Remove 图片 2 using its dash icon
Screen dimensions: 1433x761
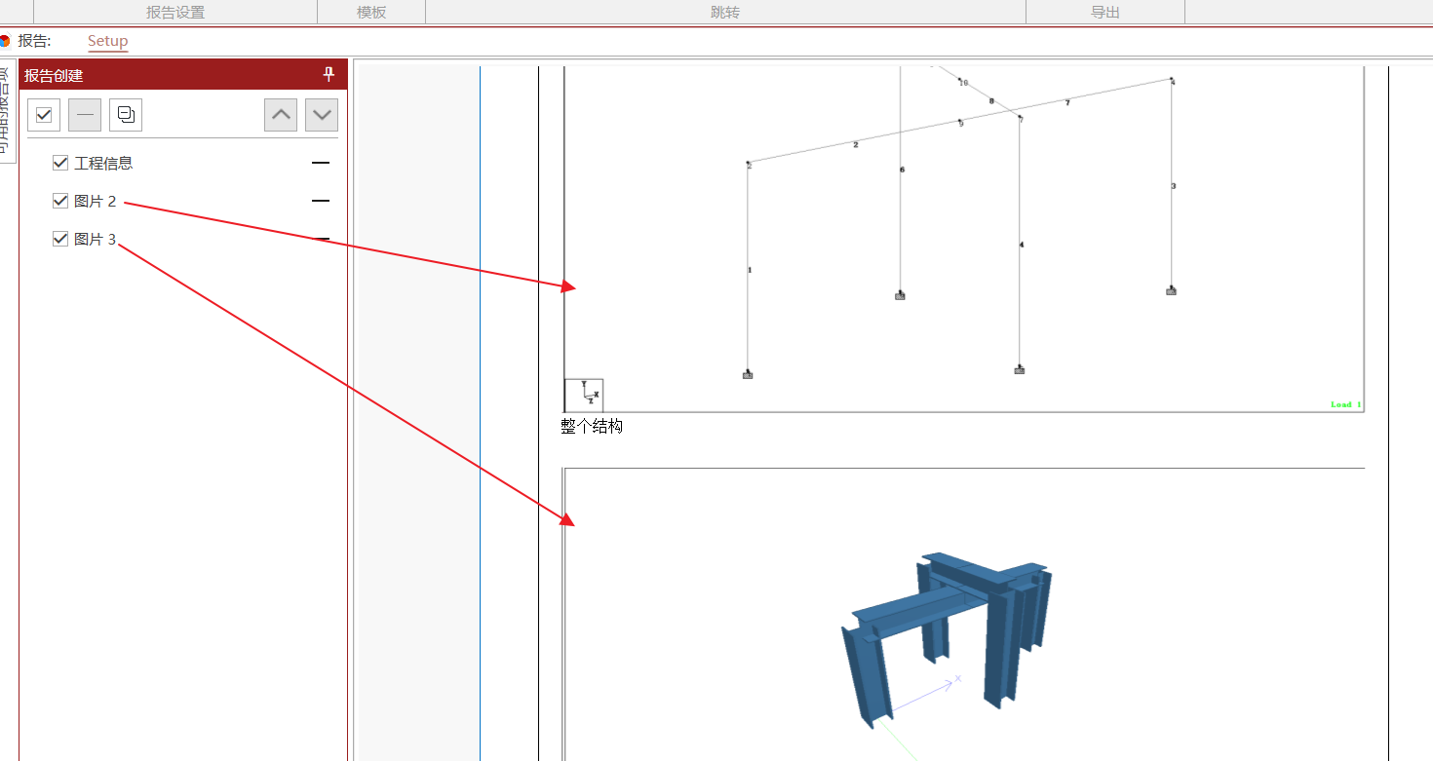(x=321, y=201)
